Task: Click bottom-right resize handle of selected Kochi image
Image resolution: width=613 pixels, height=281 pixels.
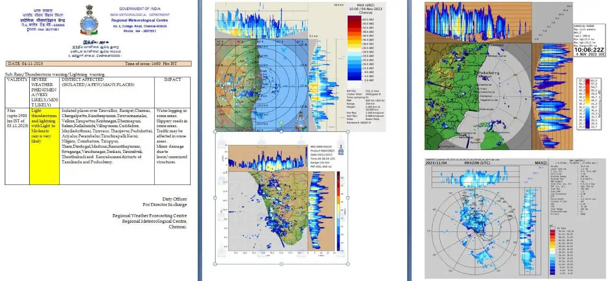Action: click(x=348, y=263)
